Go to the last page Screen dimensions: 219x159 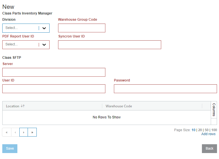(x=32, y=132)
